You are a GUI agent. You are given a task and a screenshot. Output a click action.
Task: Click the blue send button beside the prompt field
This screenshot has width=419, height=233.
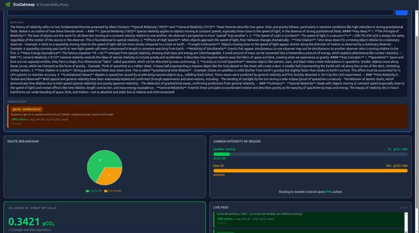click(401, 13)
